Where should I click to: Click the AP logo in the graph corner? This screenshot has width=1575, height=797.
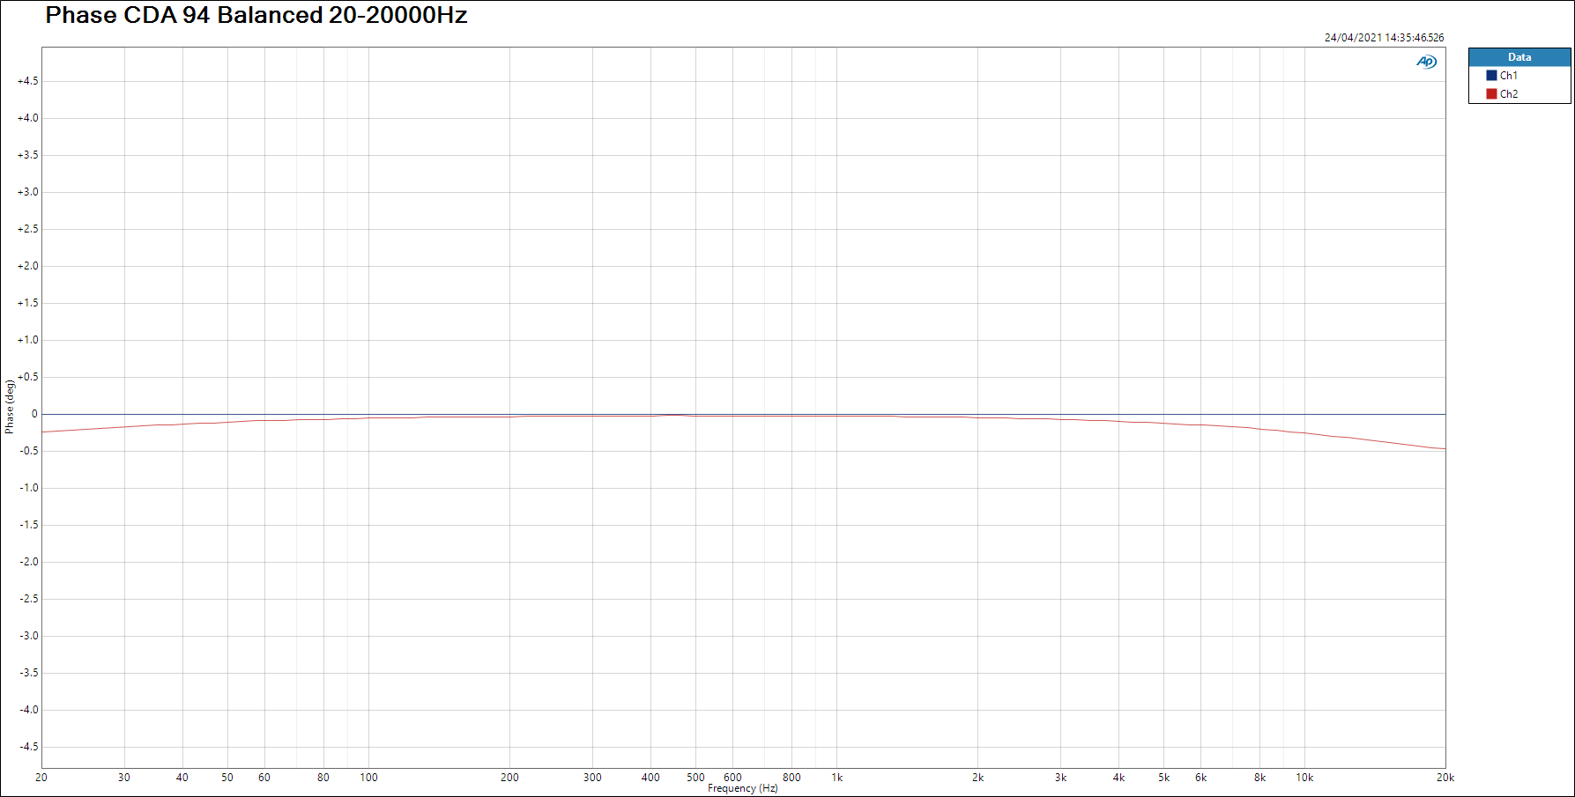click(x=1426, y=62)
